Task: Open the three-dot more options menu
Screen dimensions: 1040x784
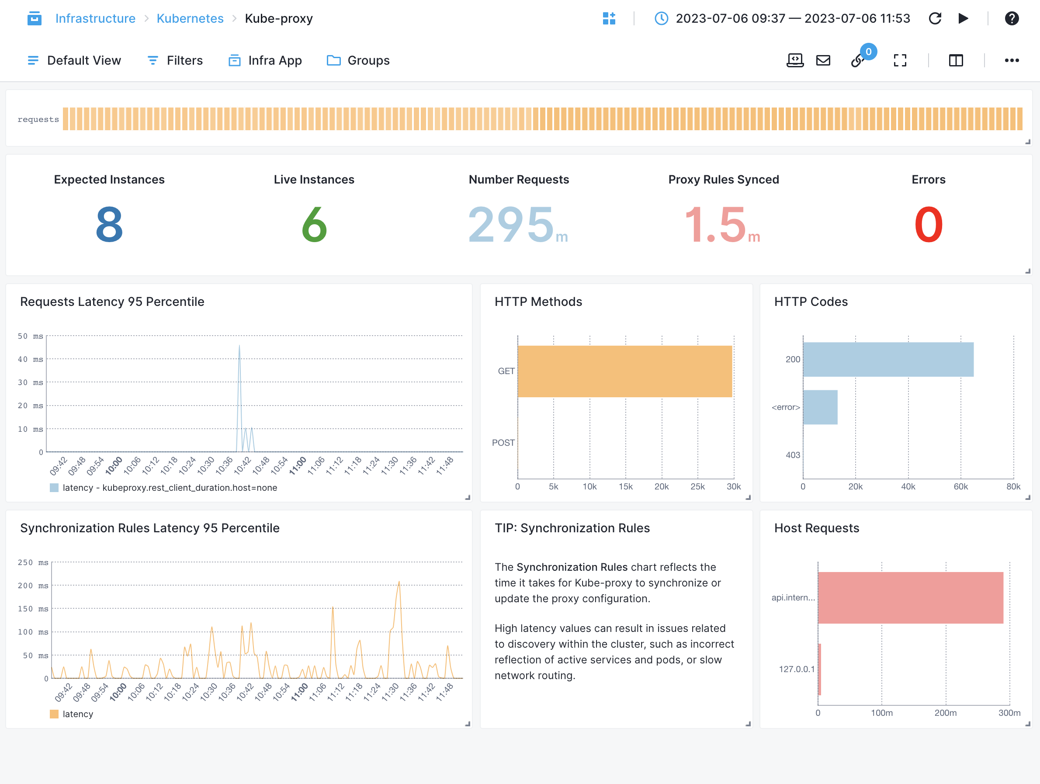Action: (1012, 60)
